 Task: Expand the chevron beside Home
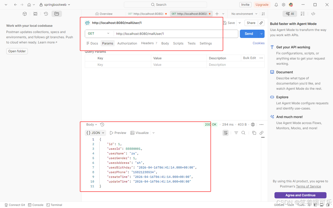coord(34,5)
